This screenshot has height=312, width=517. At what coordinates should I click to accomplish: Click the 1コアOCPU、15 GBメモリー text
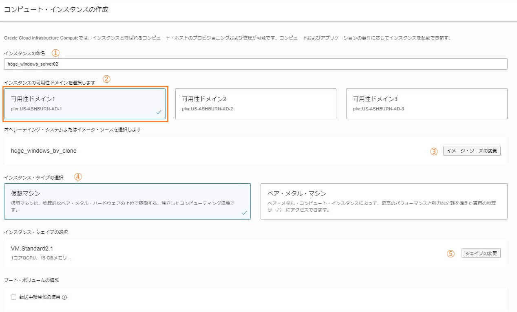coord(41,258)
